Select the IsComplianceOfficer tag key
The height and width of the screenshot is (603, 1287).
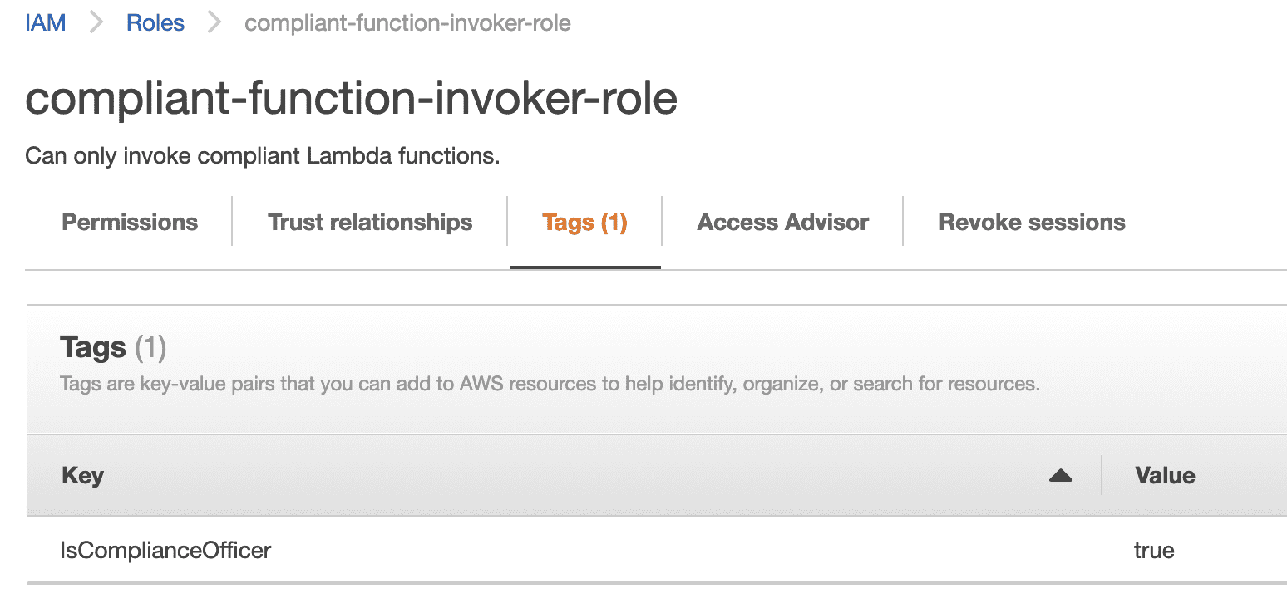pyautogui.click(x=165, y=550)
